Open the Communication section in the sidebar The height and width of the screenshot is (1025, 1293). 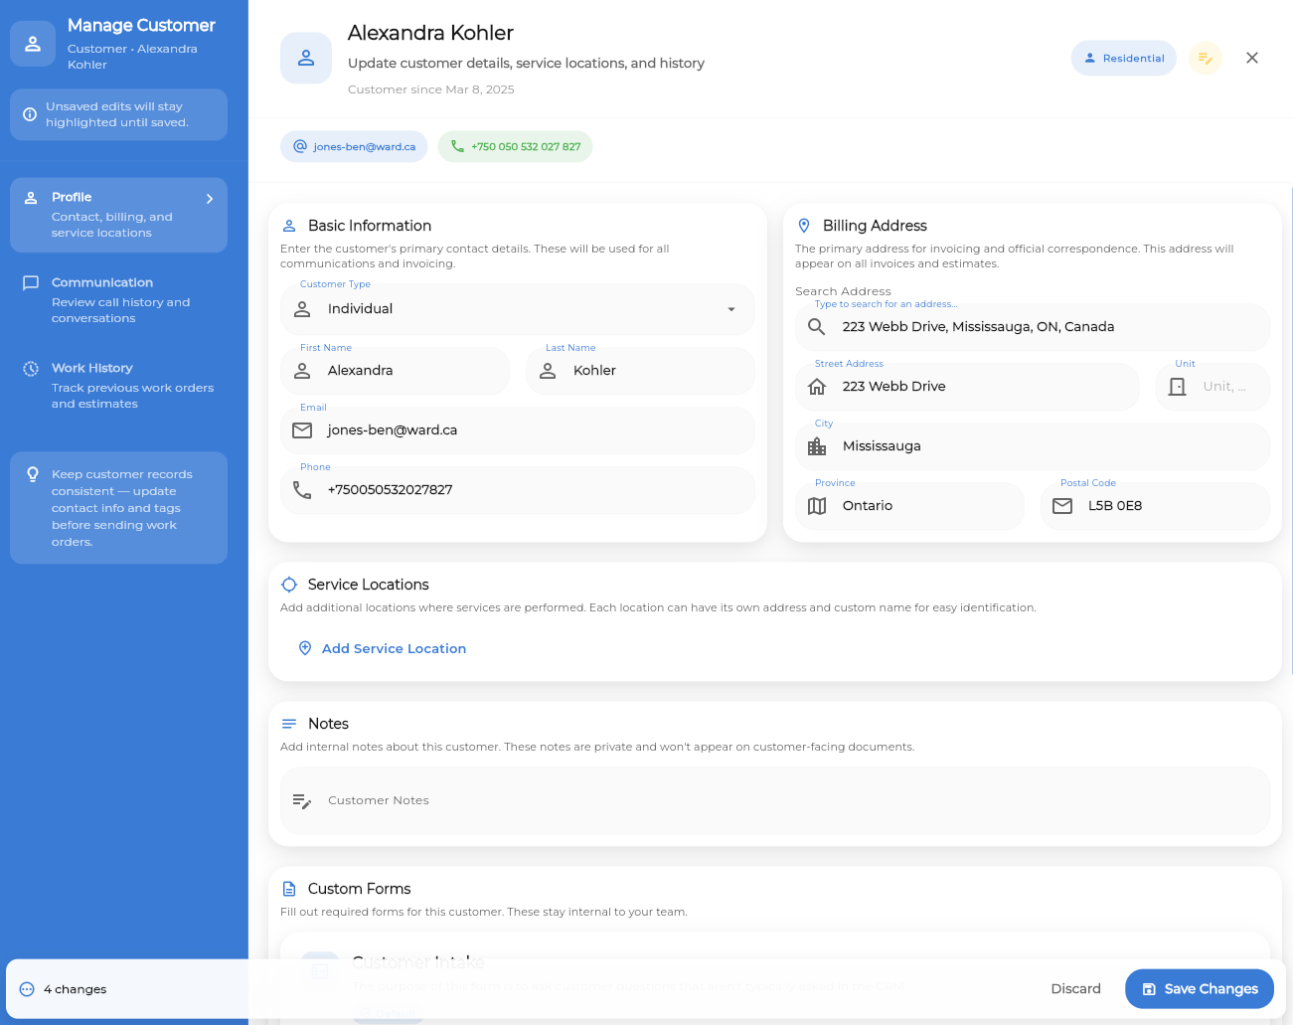coord(118,299)
